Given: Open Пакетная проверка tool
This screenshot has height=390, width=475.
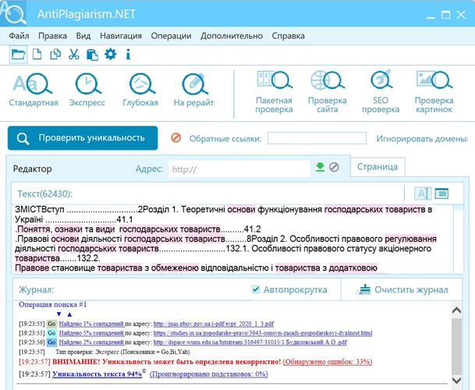Looking at the screenshot, I should [274, 92].
